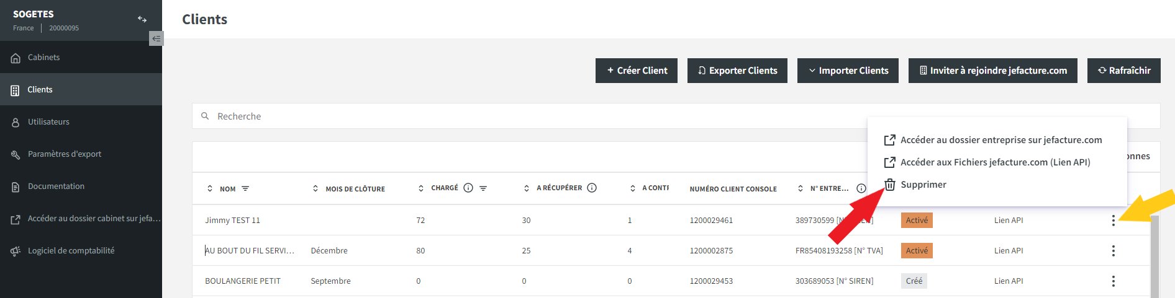Click Septembre closing month cell
The image size is (1175, 298).
click(x=330, y=281)
